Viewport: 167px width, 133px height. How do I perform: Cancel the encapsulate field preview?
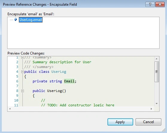pos(148,122)
